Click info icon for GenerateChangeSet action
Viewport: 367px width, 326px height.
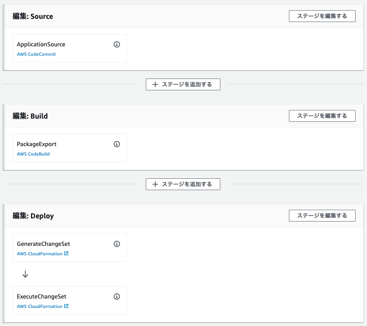pos(117,244)
